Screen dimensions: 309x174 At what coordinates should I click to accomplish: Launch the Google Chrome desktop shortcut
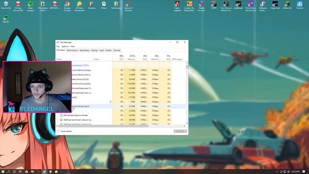[67, 6]
